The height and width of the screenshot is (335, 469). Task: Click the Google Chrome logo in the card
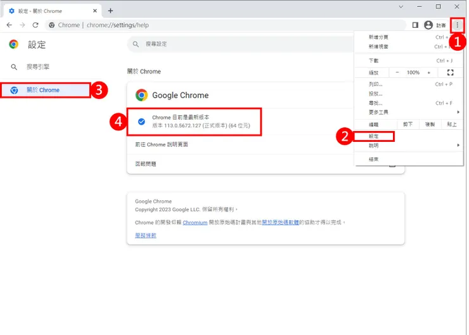[142, 96]
